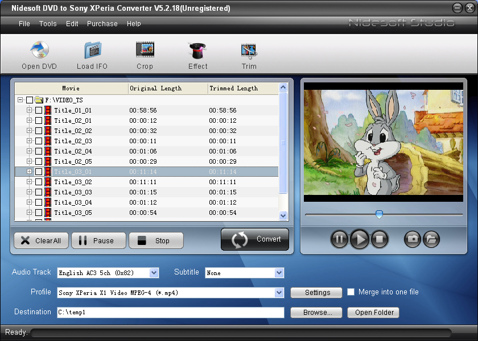Click the film icon of Title_01_01
478x341 pixels.
coord(48,110)
